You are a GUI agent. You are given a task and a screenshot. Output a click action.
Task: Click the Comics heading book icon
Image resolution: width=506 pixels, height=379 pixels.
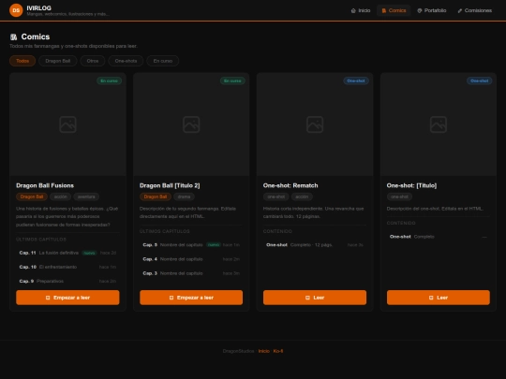pos(13,37)
